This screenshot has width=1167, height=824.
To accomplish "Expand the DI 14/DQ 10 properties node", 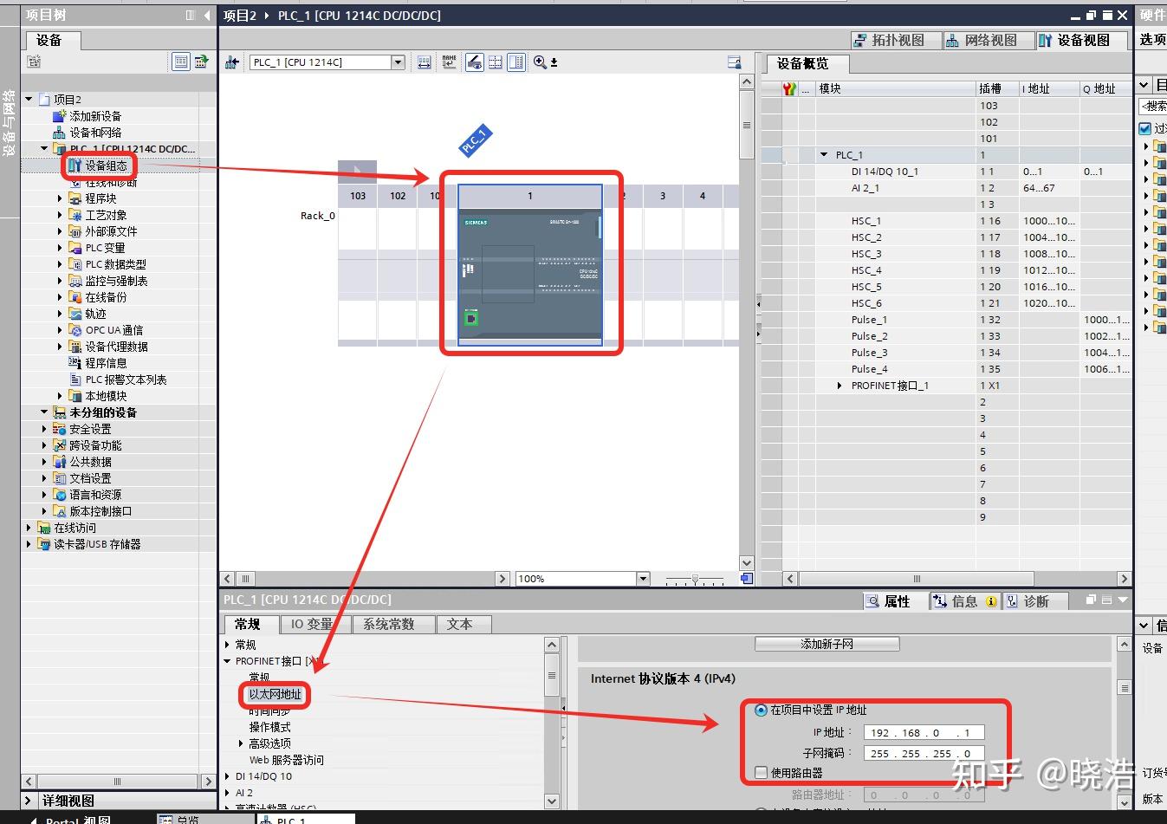I will point(227,776).
